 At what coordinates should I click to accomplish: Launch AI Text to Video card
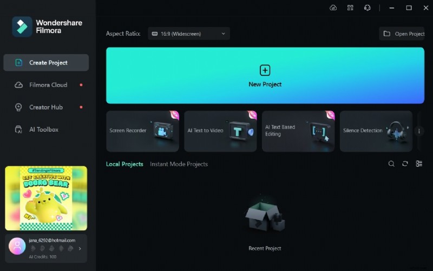[x=220, y=131]
